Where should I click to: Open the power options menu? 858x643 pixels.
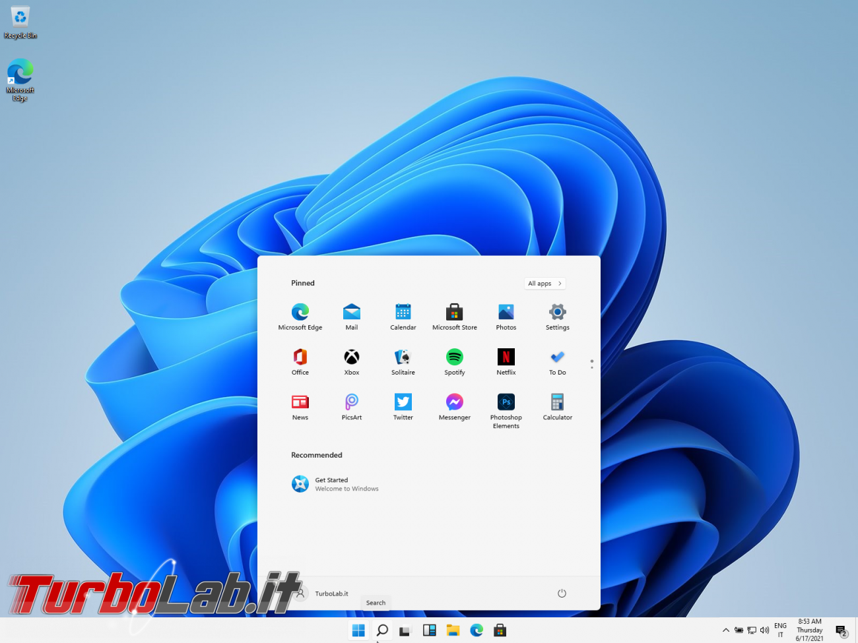click(x=562, y=594)
